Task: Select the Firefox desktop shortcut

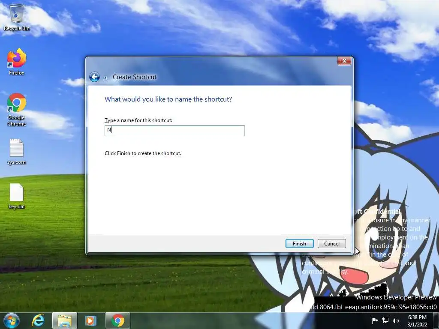Action: coord(17,62)
